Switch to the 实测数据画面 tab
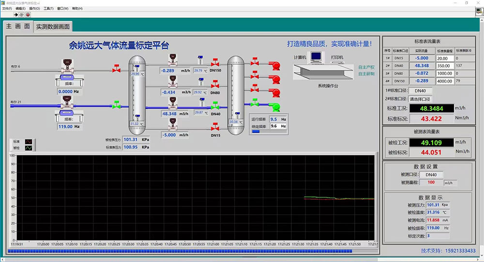Viewport: 484px width, 262px height. point(53,27)
